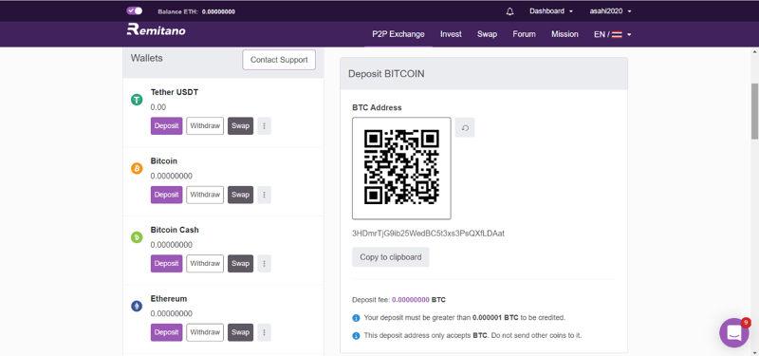759x356 pixels.
Task: Go to the P2P Exchange tab
Action: coord(398,34)
